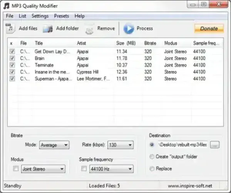Image resolution: width=231 pixels, height=193 pixels.
Task: Select the Get Down Lay D... title
Action: pos(52,51)
